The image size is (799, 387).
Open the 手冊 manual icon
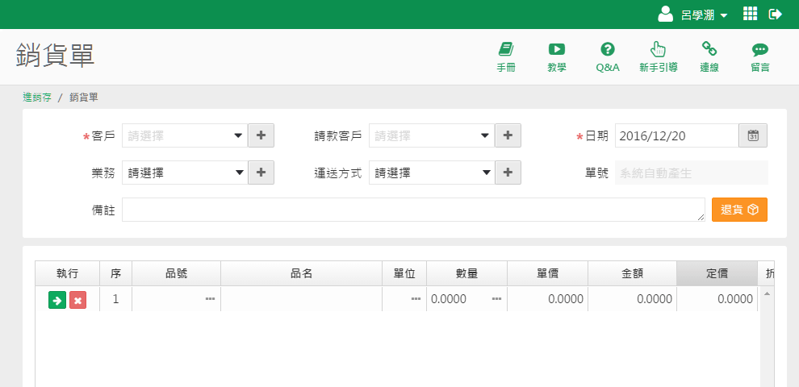pos(506,56)
